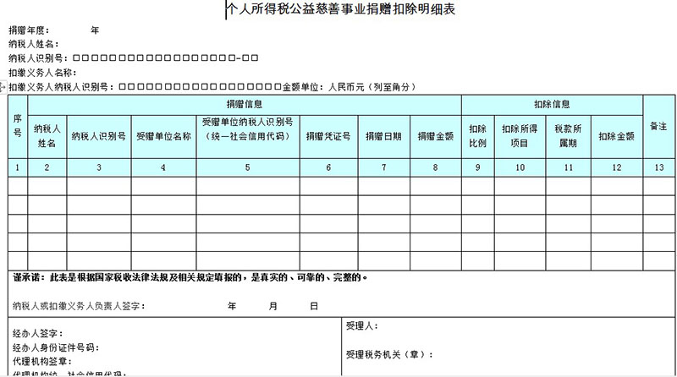Select the 备注 column header
The width and height of the screenshot is (677, 377).
(658, 125)
